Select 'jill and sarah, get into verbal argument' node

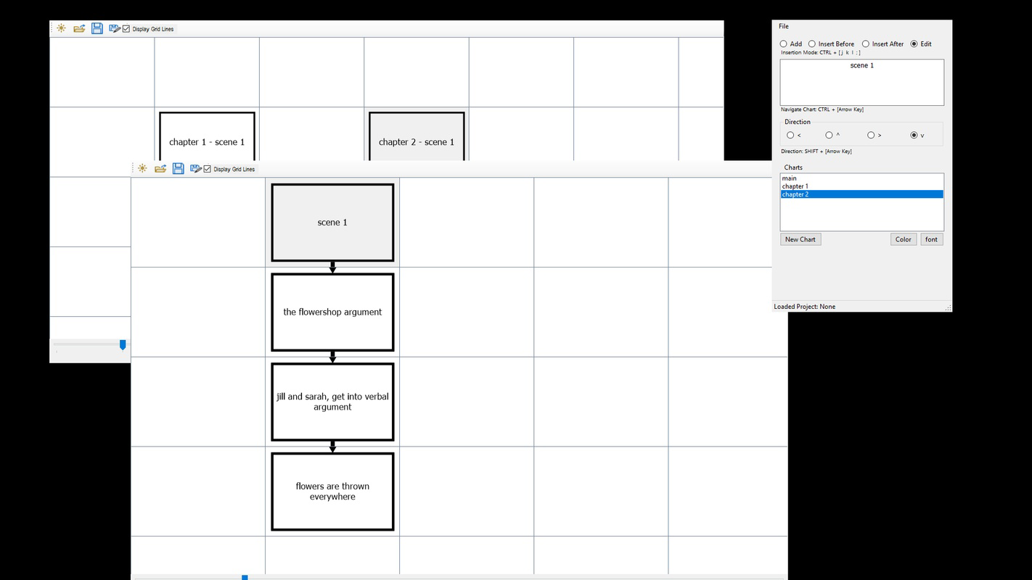(332, 402)
